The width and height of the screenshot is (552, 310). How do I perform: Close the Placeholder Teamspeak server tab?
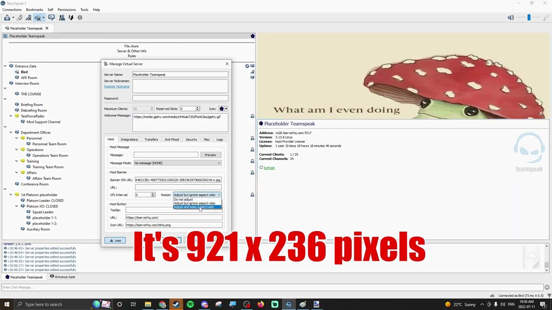(47, 28)
